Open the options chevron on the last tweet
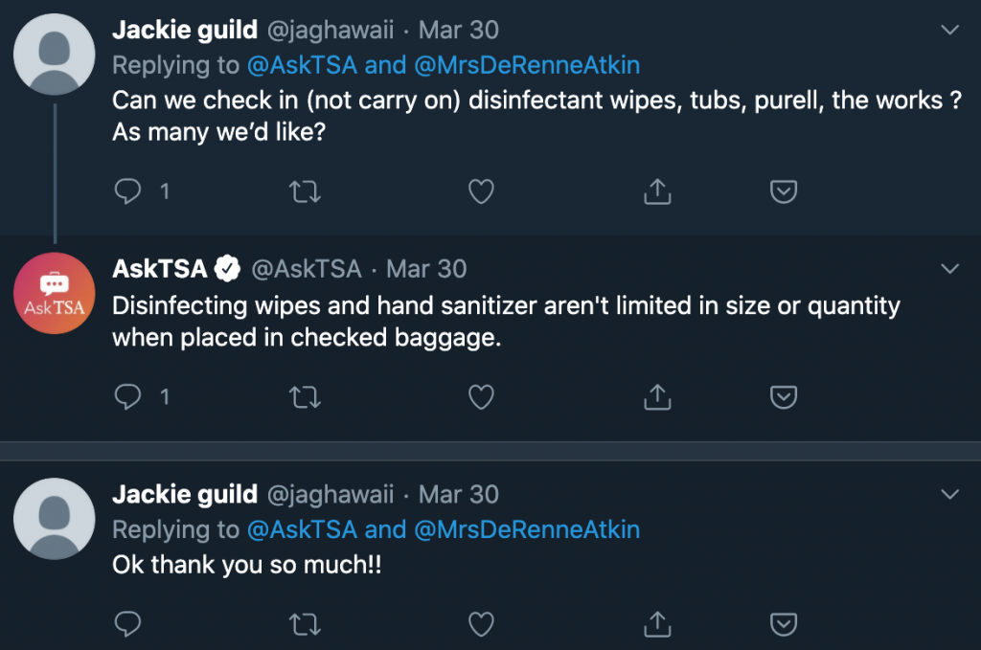Viewport: 981px width, 650px height. [x=949, y=495]
